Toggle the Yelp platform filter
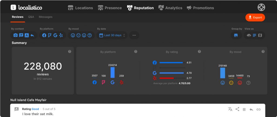Viewport: 277px width, 117px height. point(61,35)
